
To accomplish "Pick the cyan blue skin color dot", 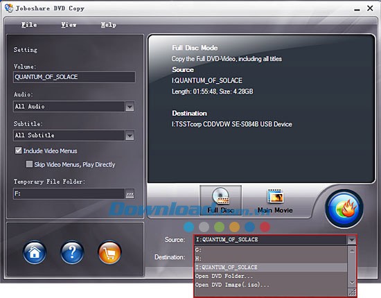I will (189, 227).
